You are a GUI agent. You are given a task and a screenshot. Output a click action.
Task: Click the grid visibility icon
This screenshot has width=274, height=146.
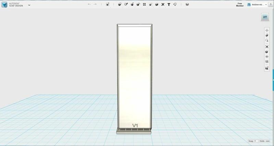click(x=267, y=61)
